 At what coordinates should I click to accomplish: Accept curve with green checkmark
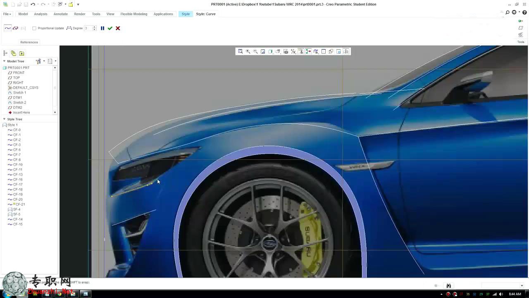(x=110, y=28)
